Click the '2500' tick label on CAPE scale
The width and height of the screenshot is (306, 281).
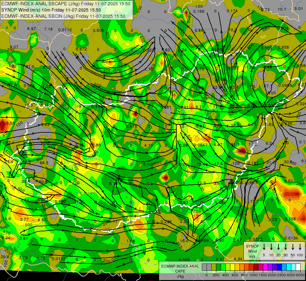[x=282, y=275]
